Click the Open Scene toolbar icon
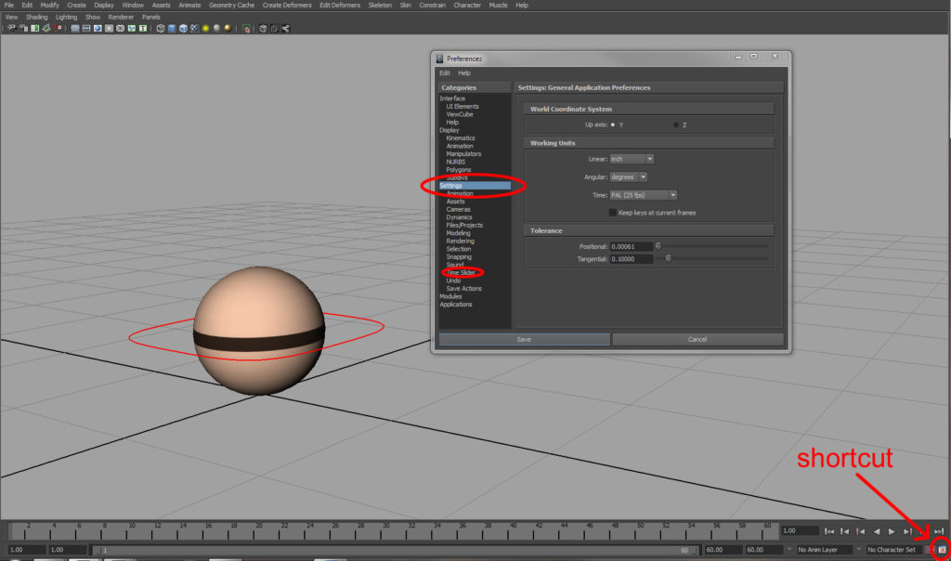 pos(24,27)
